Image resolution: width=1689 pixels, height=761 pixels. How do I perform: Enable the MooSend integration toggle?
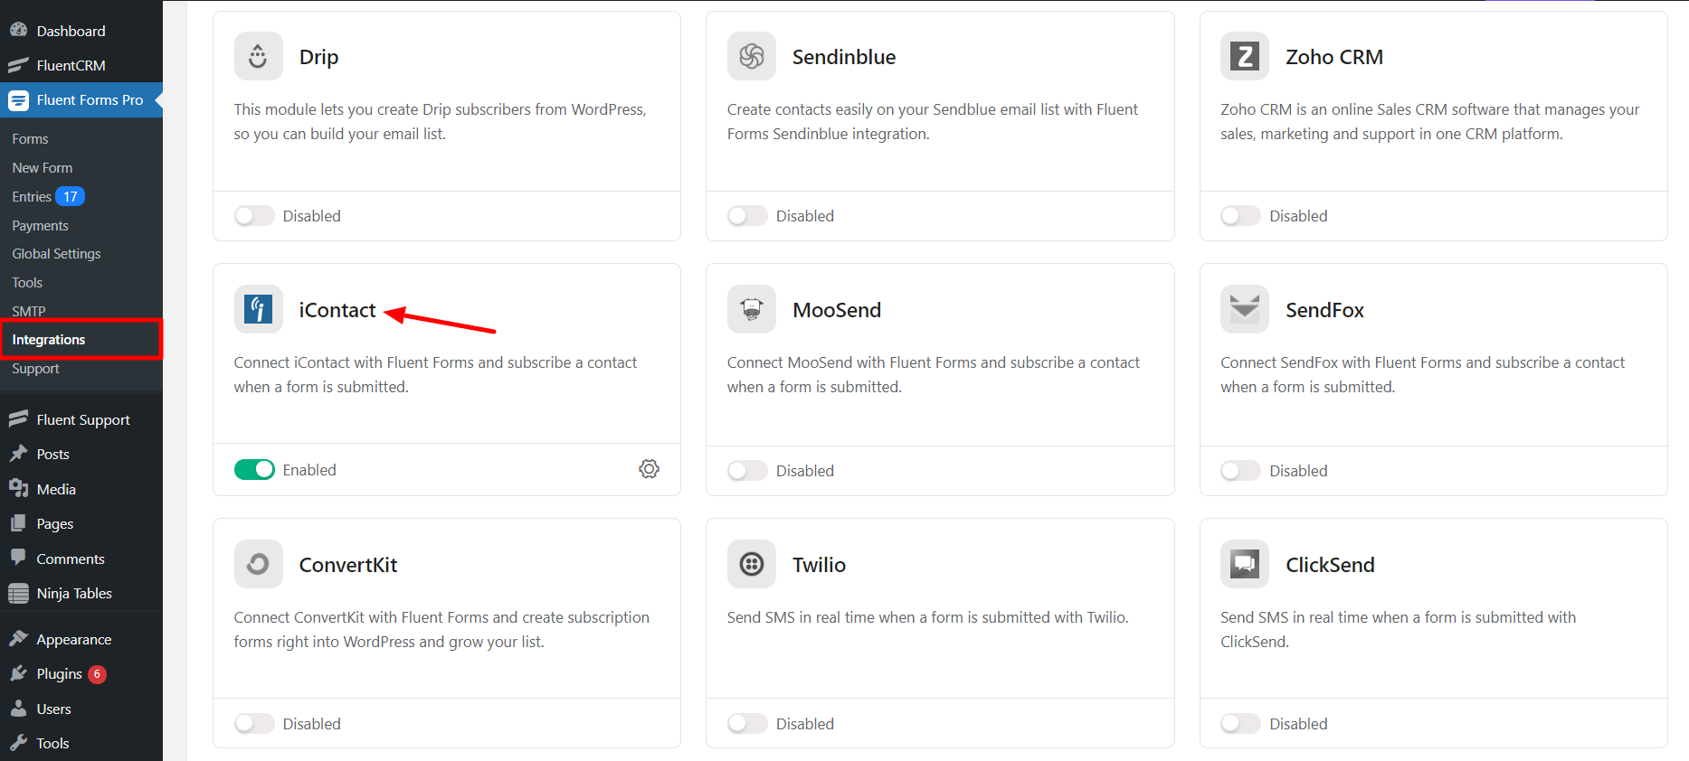pos(747,471)
